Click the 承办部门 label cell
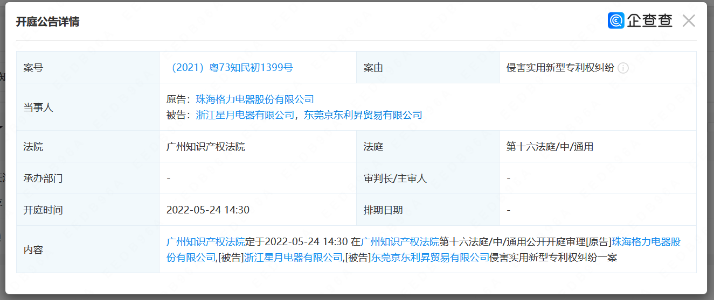This screenshot has height=300, width=714. point(88,178)
